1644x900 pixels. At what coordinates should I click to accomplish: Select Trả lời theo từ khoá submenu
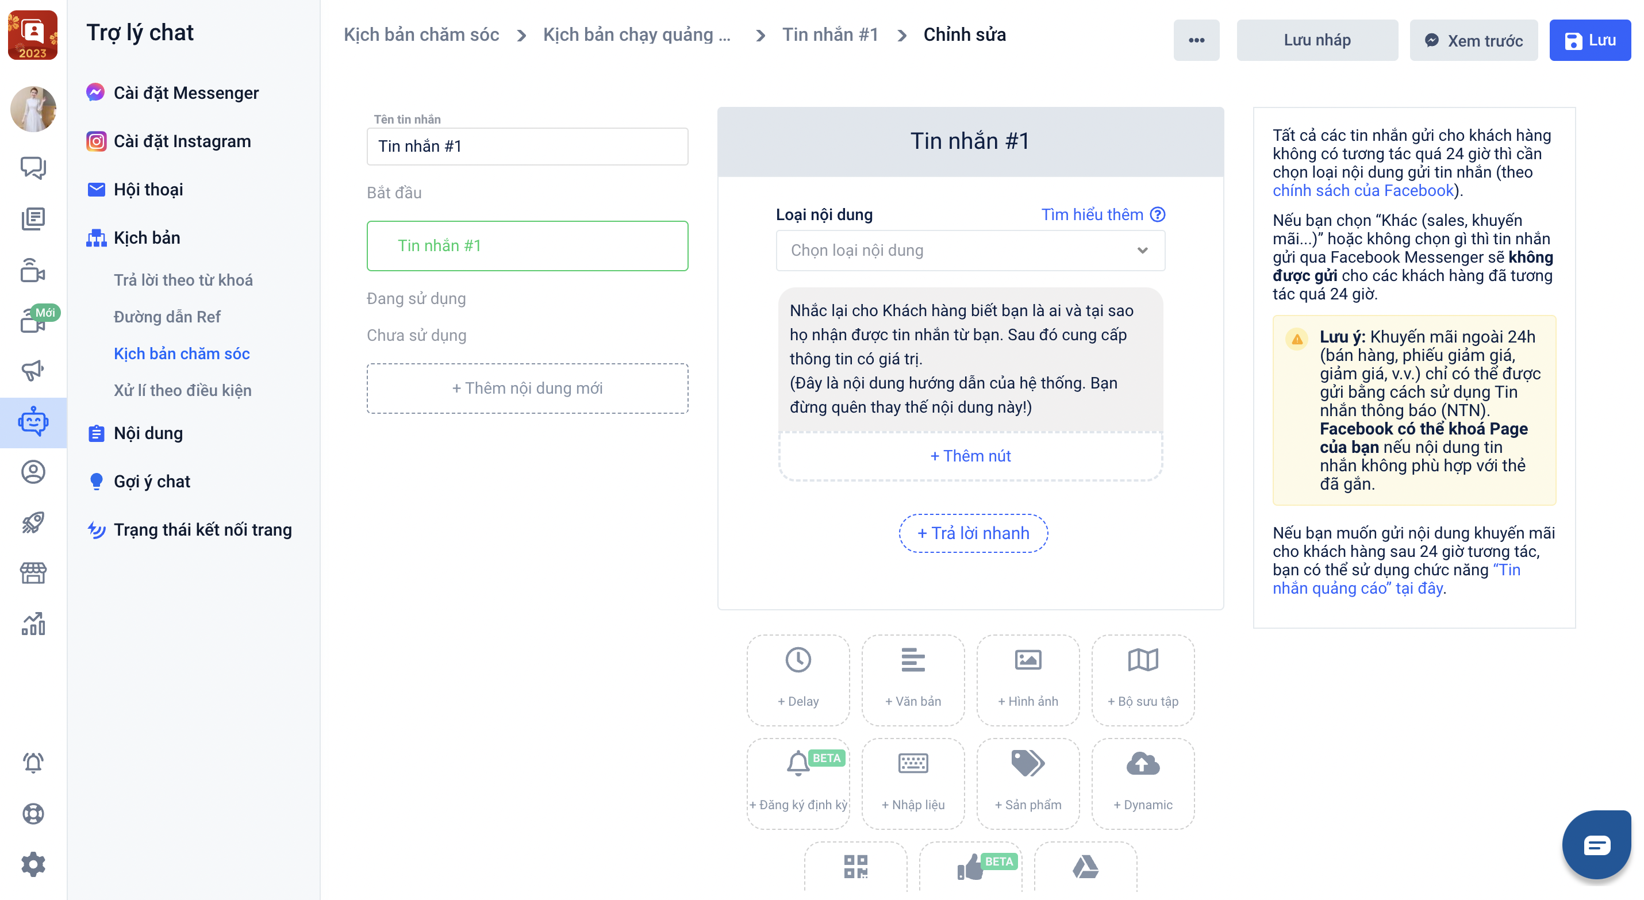point(183,279)
